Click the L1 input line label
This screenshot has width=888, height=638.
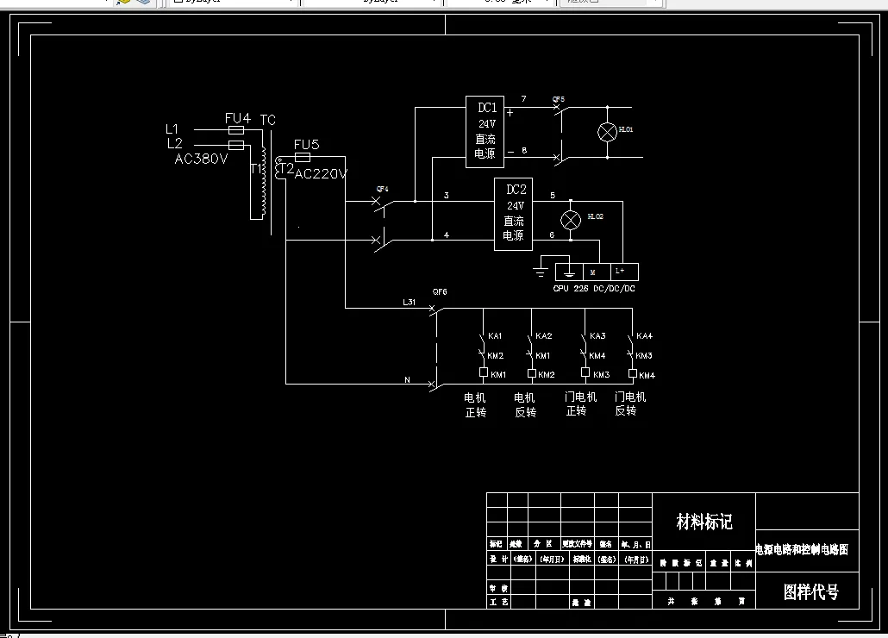[x=172, y=129]
